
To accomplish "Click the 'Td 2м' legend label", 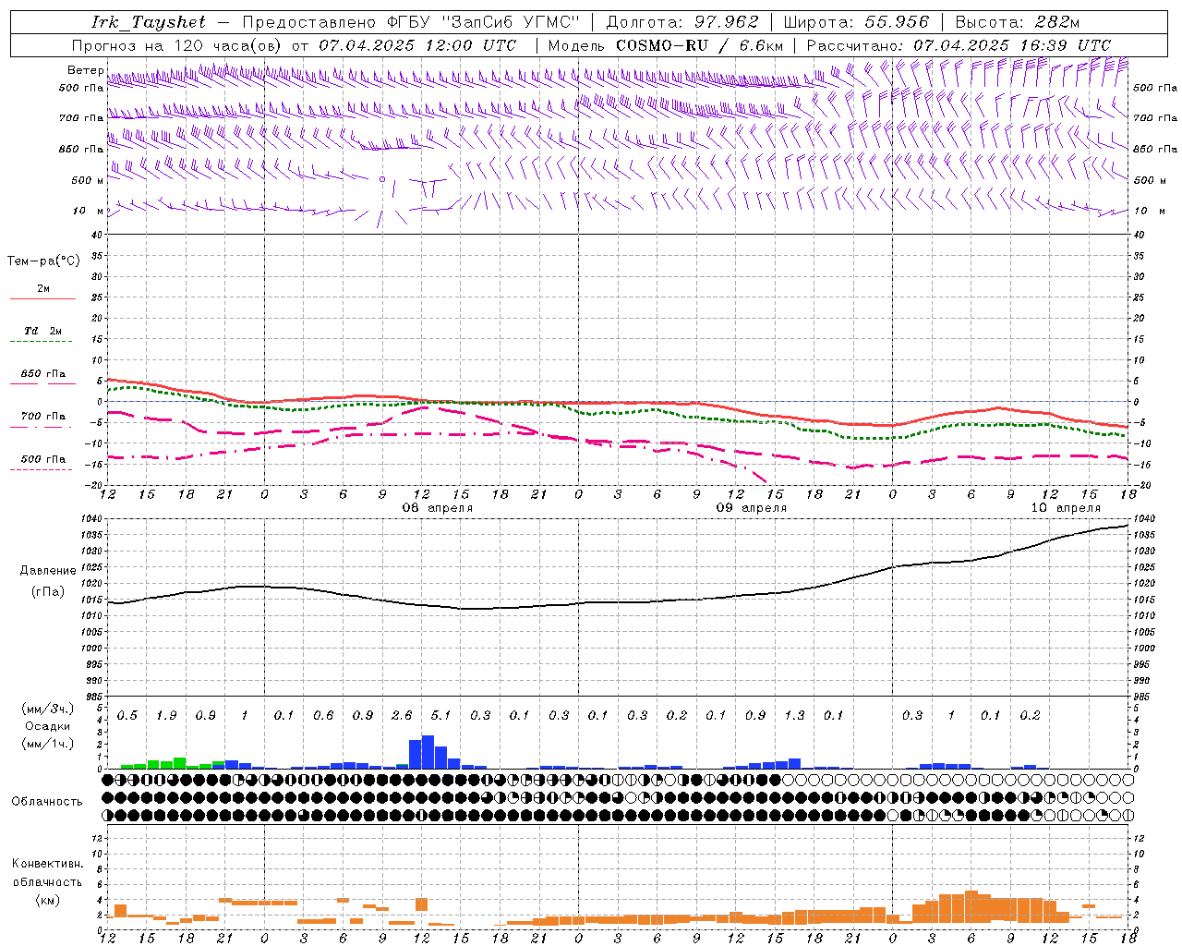I will click(43, 331).
